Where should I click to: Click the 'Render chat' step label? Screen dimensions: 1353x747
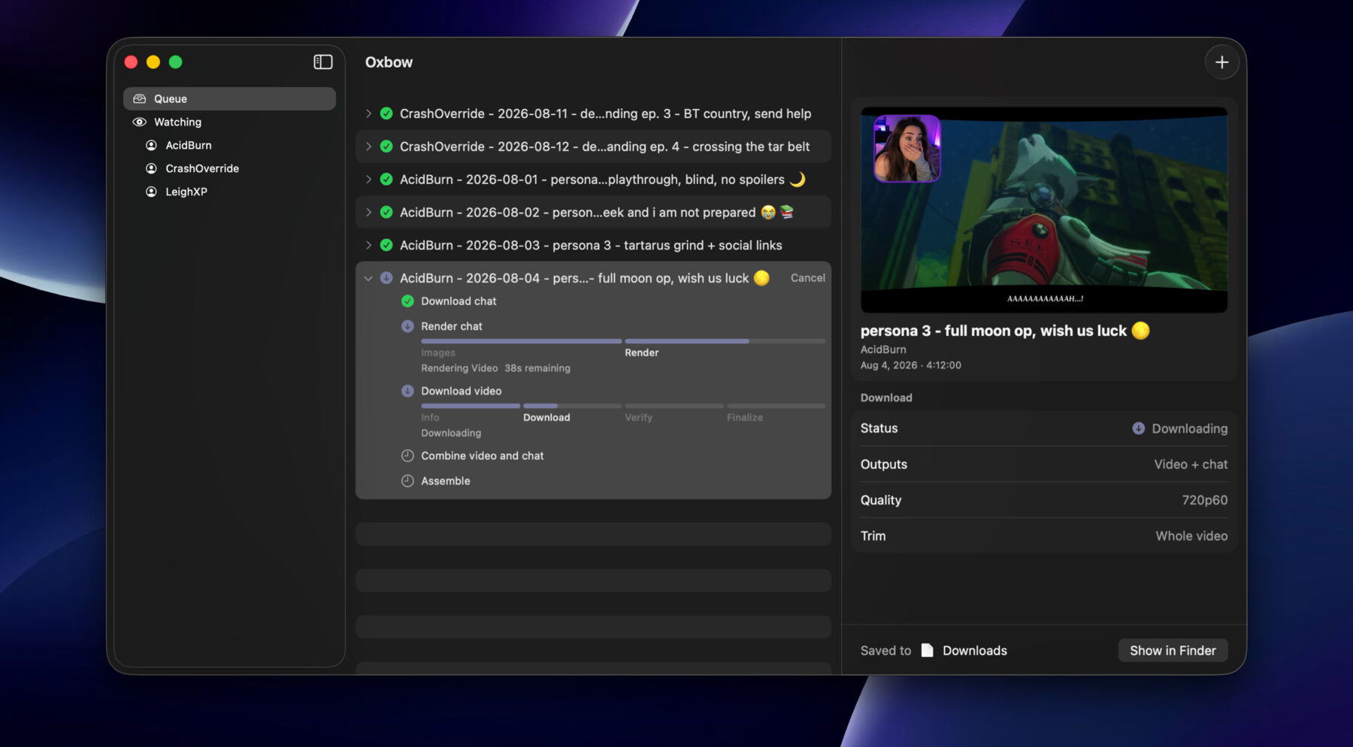[452, 326]
